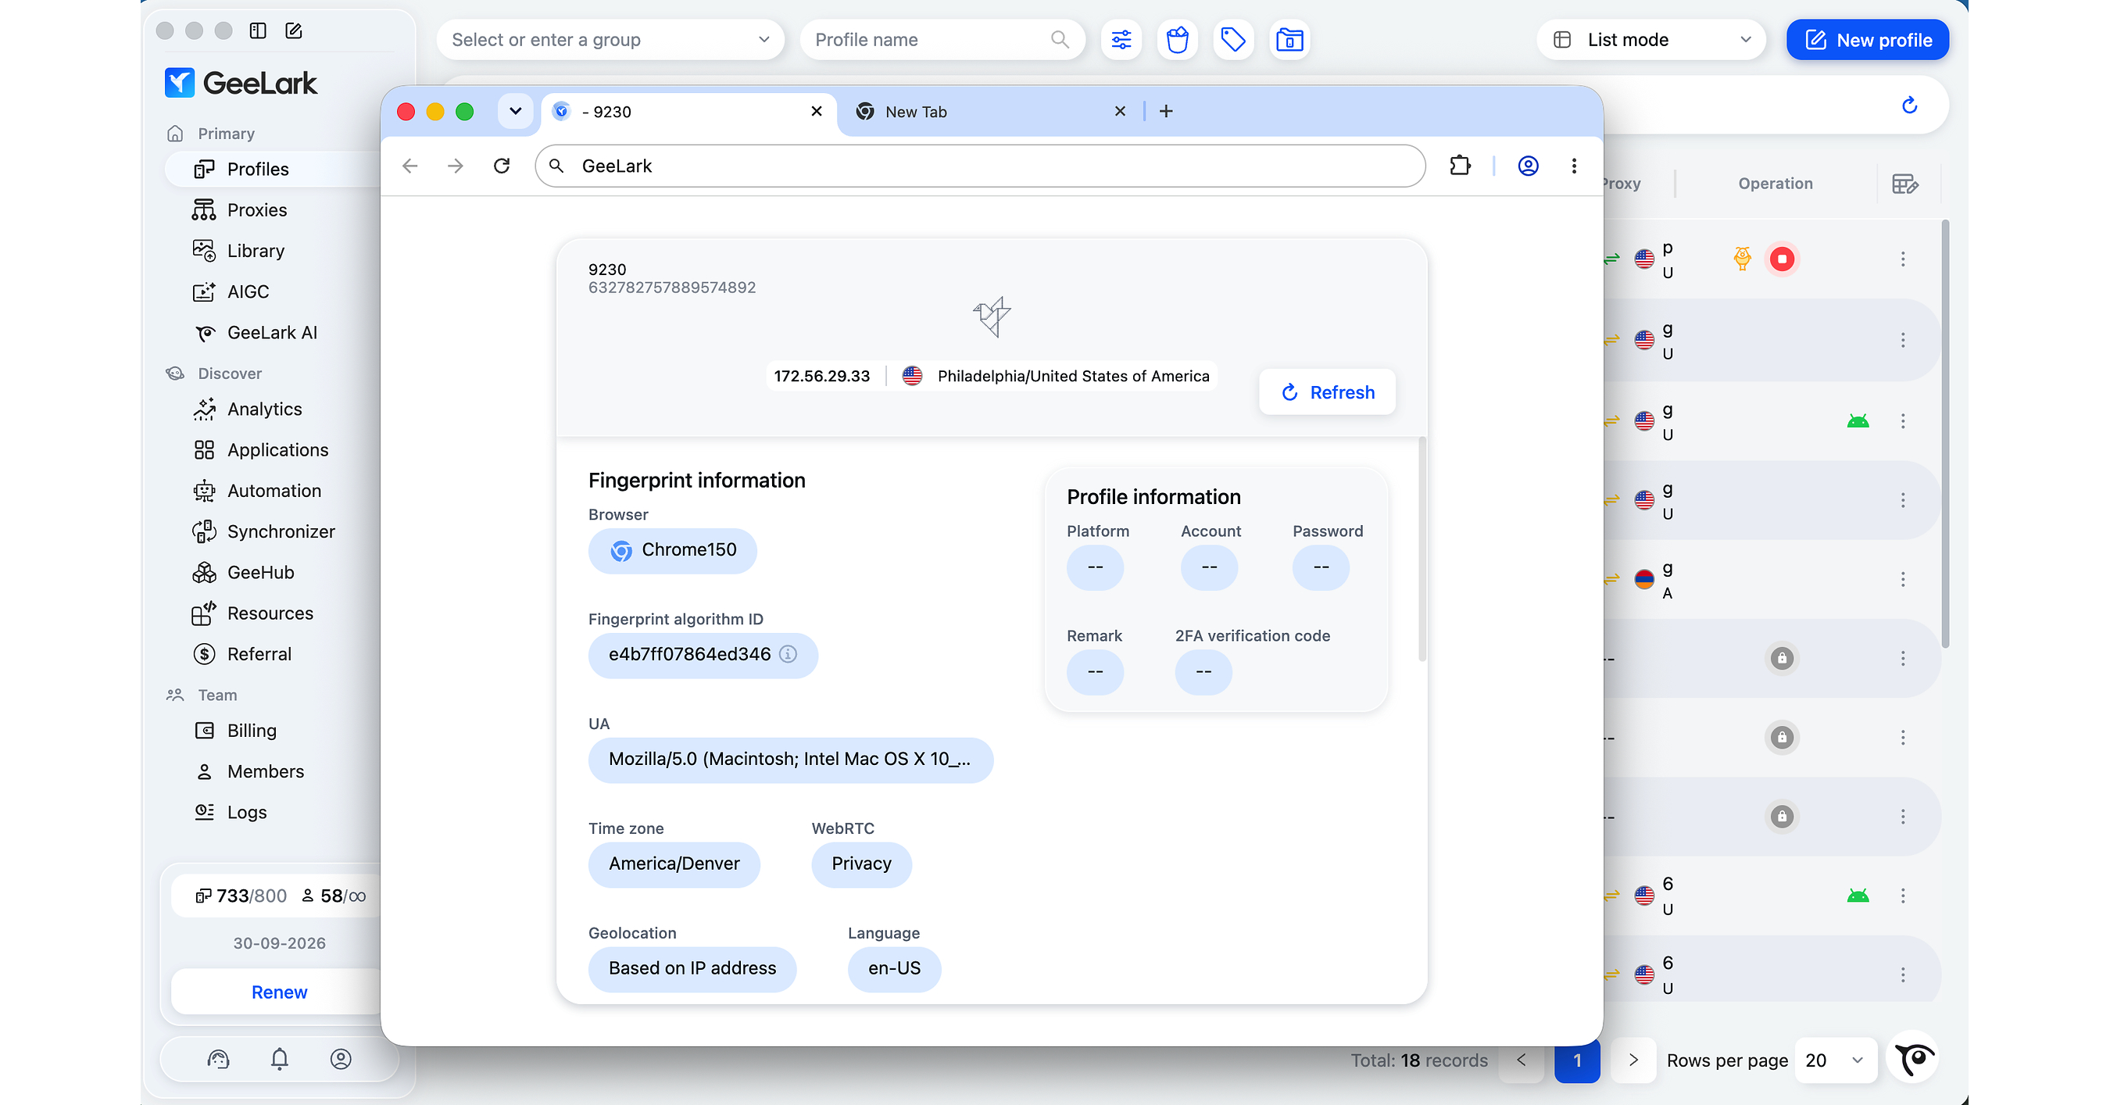Click the GeeHub cubes icon
This screenshot has width=2110, height=1105.
(x=204, y=573)
